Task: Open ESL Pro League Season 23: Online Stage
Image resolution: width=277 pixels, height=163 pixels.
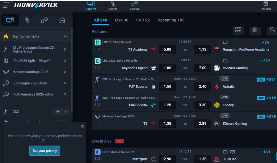Action: 35,50
